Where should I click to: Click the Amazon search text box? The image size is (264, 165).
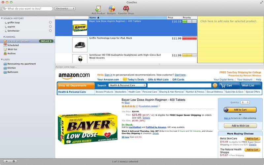click(179, 85)
